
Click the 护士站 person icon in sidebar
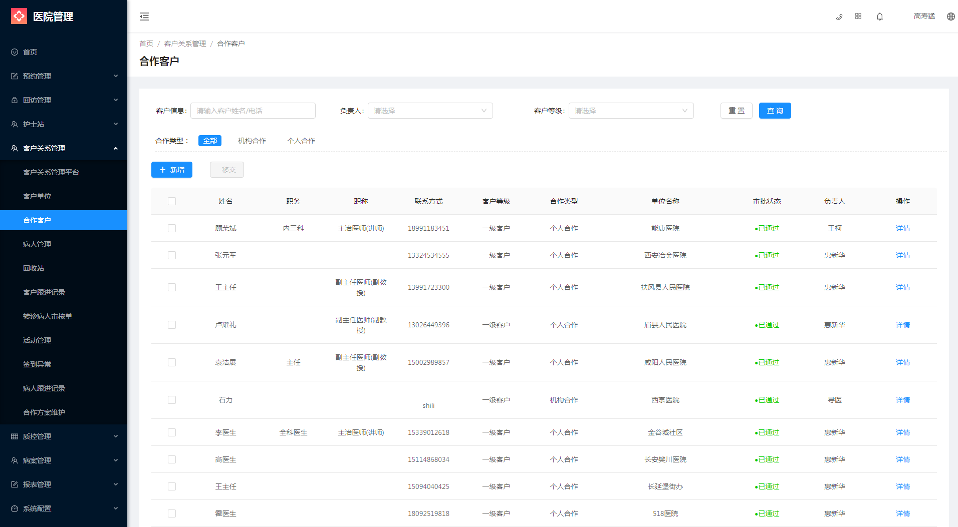[15, 124]
